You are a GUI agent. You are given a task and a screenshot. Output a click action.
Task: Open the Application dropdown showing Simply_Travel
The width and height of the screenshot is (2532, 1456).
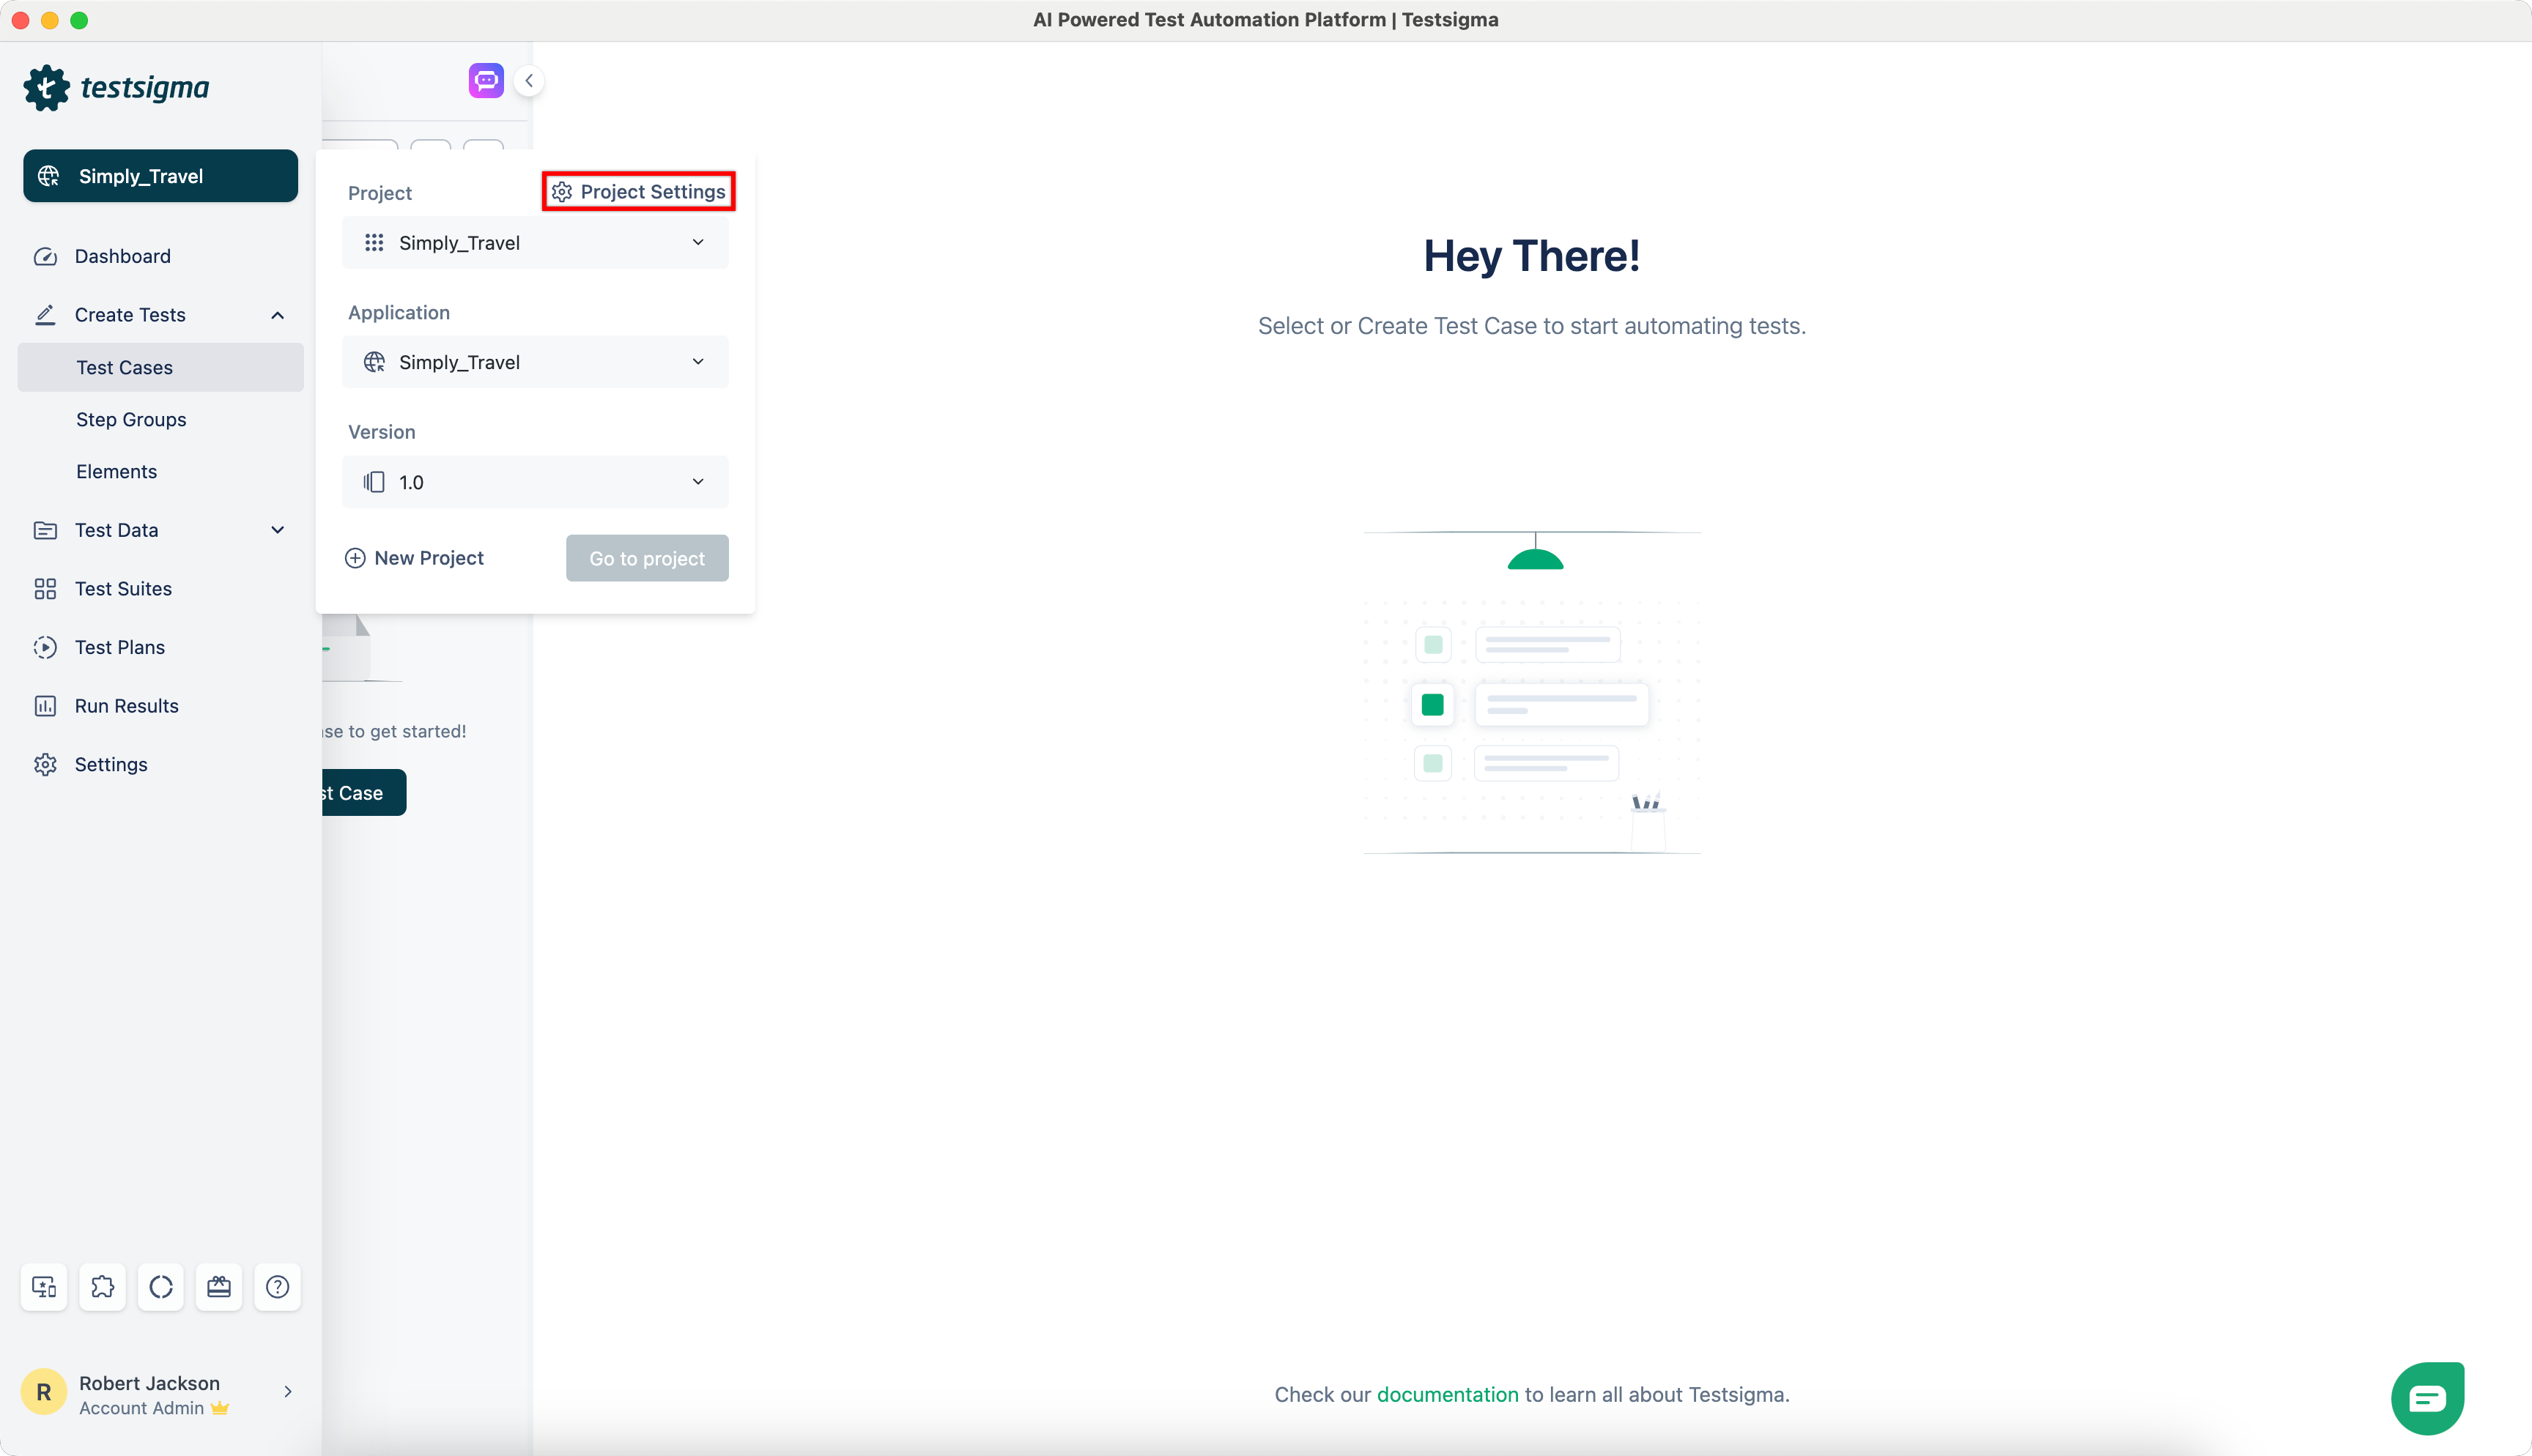(535, 362)
